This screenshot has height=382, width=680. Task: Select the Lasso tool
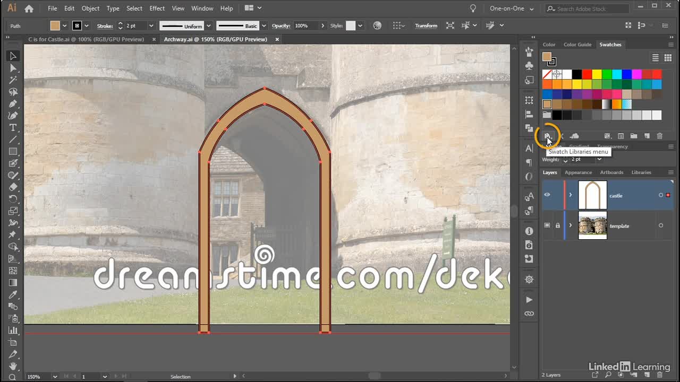click(x=13, y=92)
